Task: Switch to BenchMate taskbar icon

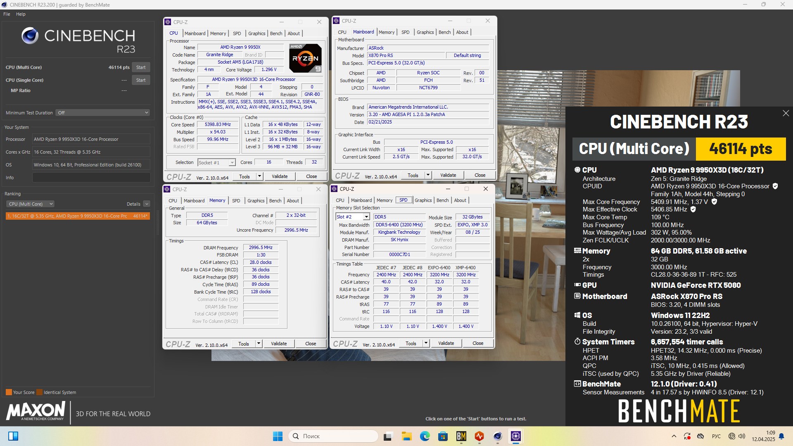Action: point(461,436)
